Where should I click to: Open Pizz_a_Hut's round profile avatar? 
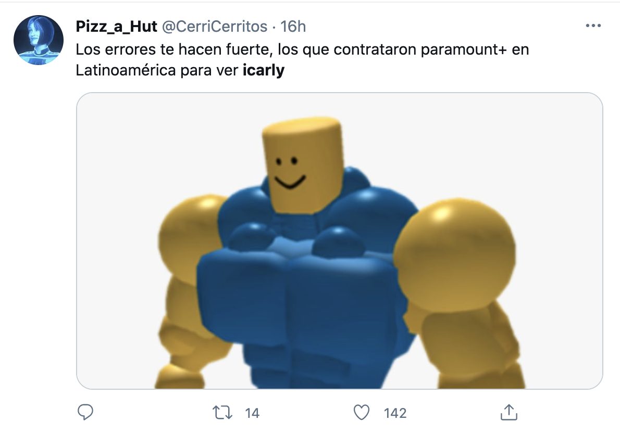coord(39,40)
